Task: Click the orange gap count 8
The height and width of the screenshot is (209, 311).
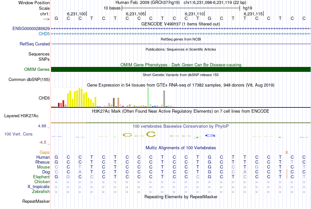Action: coord(286,153)
